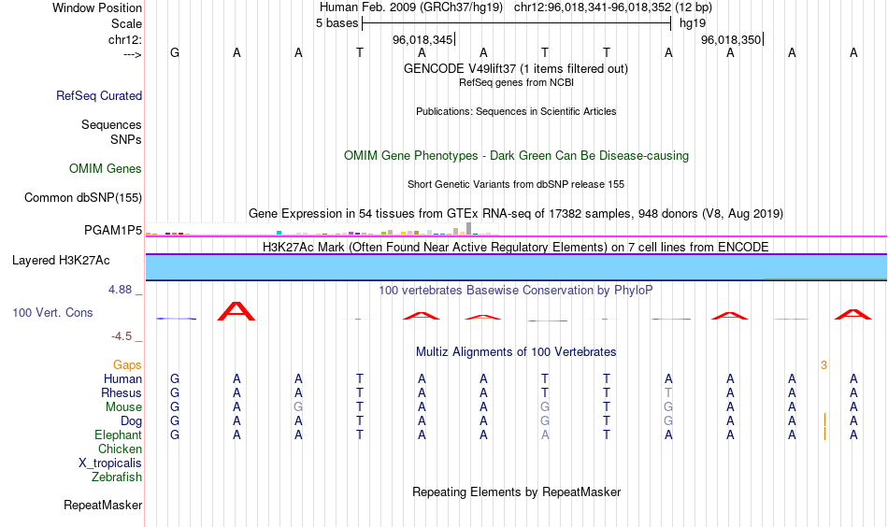
Task: Click 100 vertebrates Basewise Conservation by PhyloP title
Action: pyautogui.click(x=516, y=291)
